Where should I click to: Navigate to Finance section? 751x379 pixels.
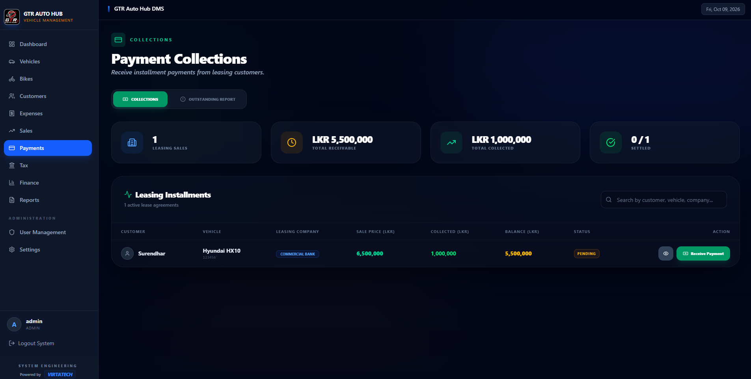[48, 183]
